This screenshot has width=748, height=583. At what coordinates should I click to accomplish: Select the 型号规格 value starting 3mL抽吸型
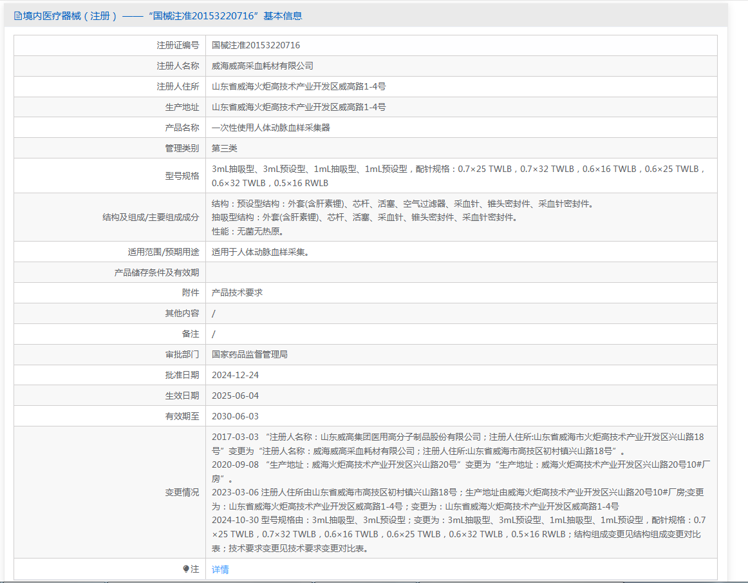(458, 176)
